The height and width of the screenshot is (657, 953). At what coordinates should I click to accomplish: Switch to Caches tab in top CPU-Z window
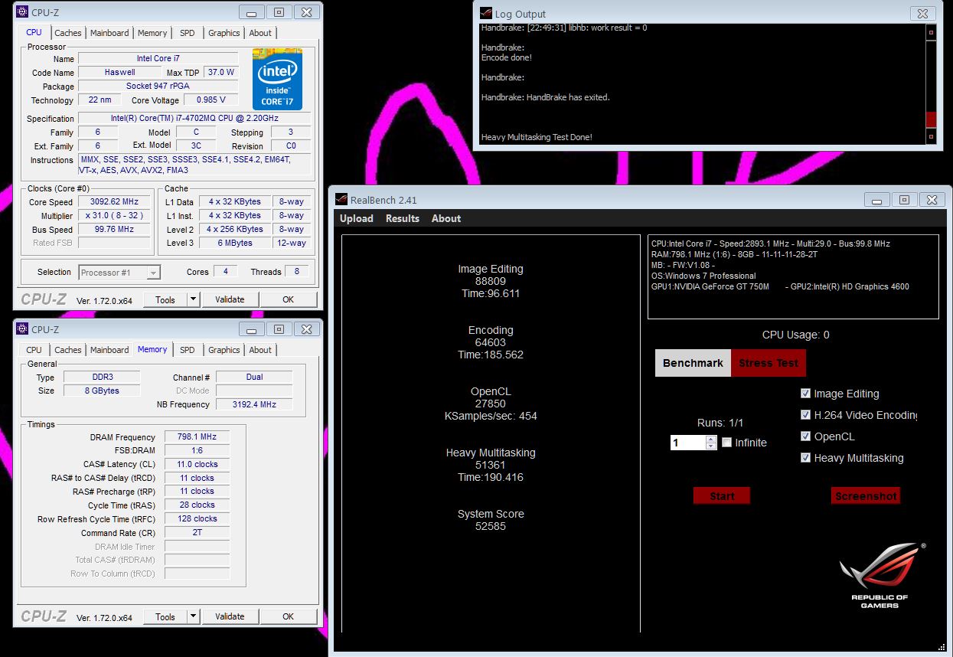[68, 33]
